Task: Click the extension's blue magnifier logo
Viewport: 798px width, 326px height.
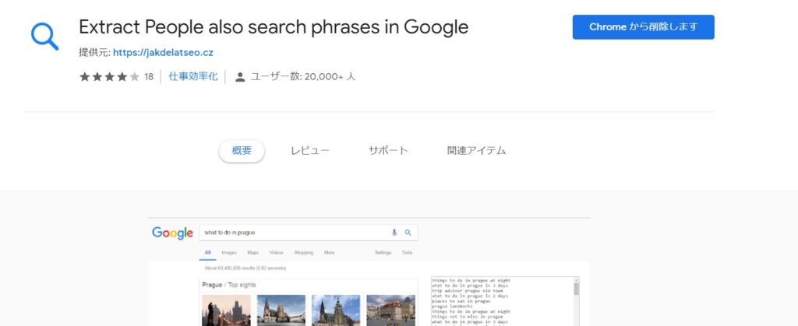Action: (44, 37)
